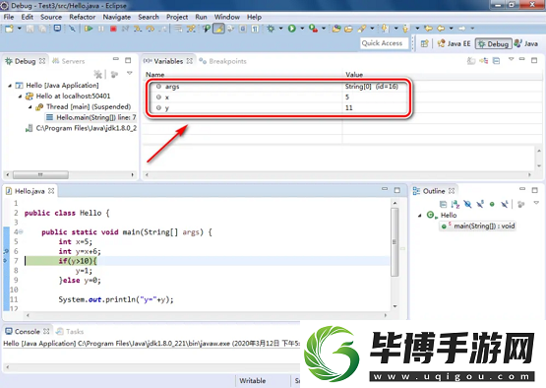Click the Open Perspective icon

[x=424, y=43]
